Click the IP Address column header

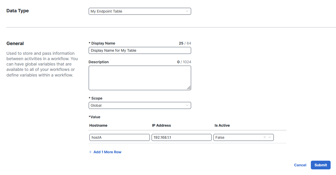(x=161, y=125)
